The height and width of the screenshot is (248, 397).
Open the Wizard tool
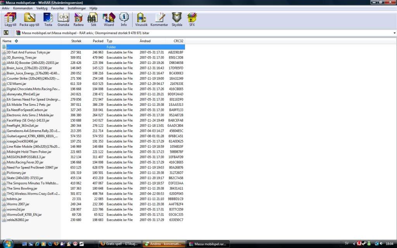click(109, 19)
